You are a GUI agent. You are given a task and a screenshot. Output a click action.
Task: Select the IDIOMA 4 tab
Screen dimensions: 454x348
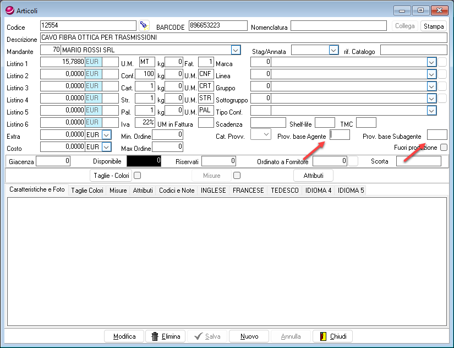[318, 191]
